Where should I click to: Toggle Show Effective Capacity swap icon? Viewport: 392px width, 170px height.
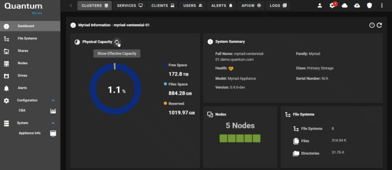(x=117, y=42)
